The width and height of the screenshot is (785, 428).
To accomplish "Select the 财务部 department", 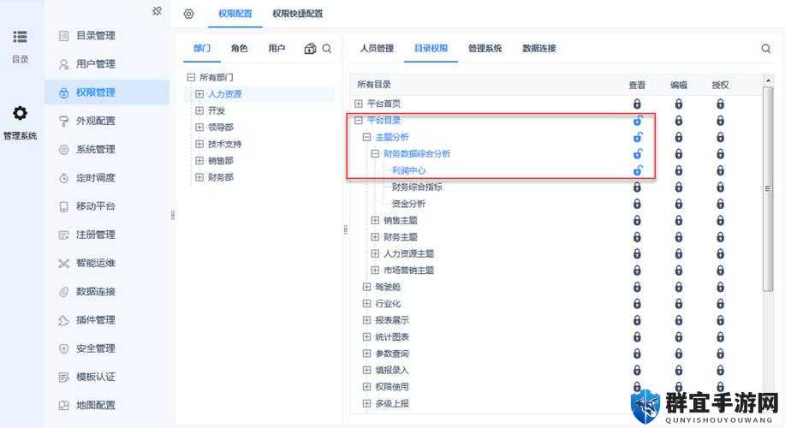I will click(x=221, y=177).
